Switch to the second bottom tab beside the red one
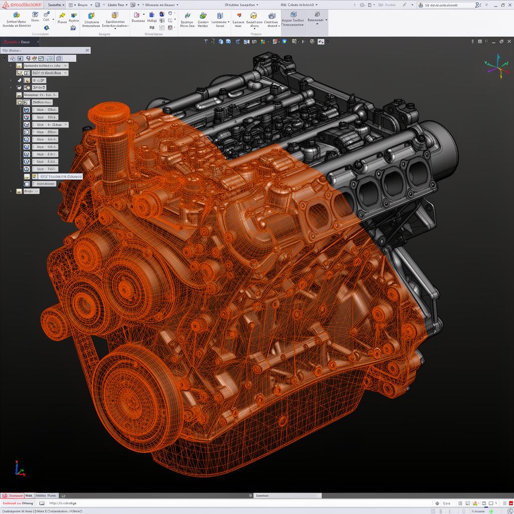Viewport: 514px width, 514px height. 29,495
